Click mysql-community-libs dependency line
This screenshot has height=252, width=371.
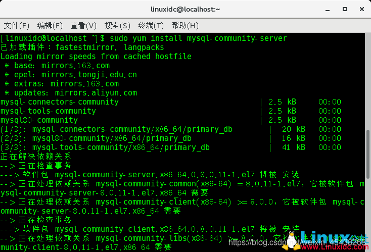182,243
